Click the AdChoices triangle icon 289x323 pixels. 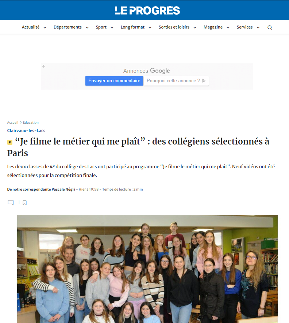coord(204,80)
